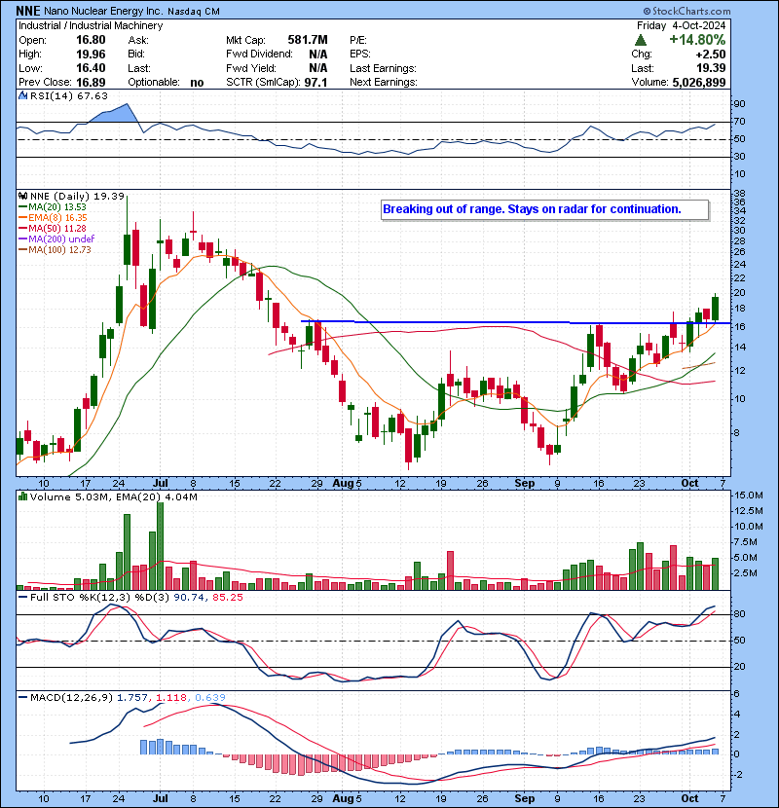Click the tallest volume bar near Jul
Screen dimensions: 779x808
[161, 546]
